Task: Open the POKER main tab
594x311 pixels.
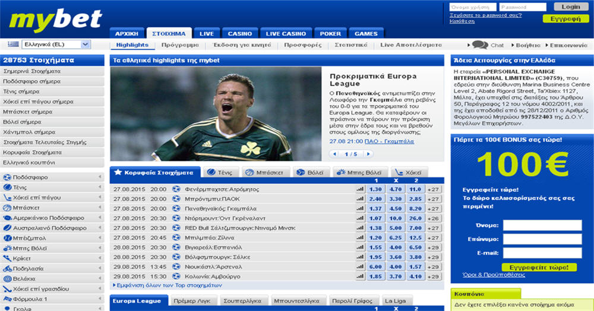Action: click(x=330, y=33)
